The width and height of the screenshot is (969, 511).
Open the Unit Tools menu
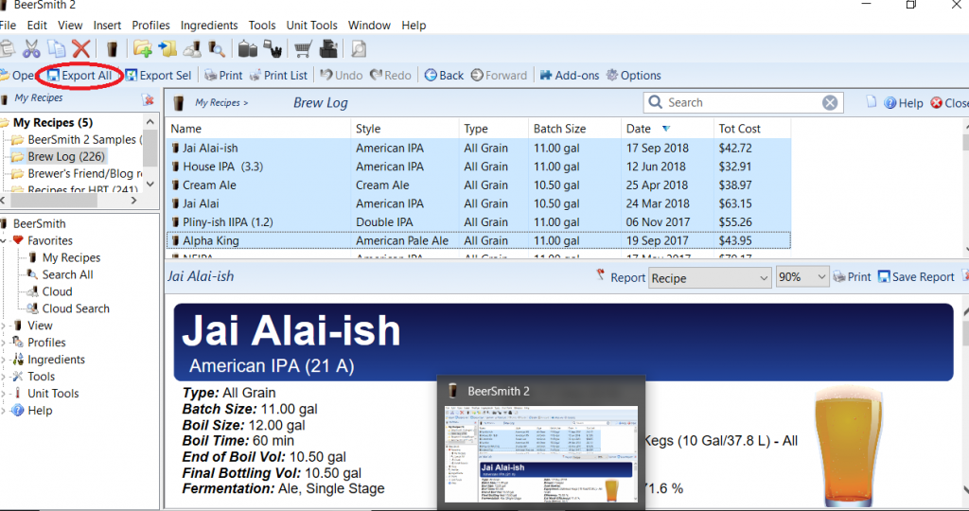pos(311,26)
